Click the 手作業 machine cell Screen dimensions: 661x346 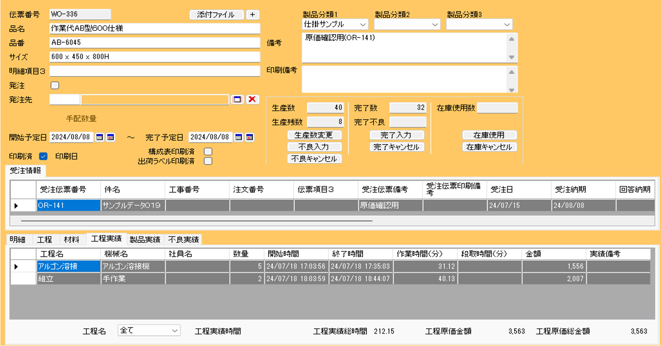pyautogui.click(x=133, y=279)
